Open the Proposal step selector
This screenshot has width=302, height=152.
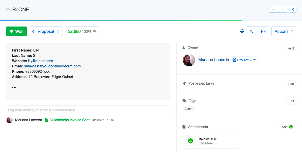click(x=46, y=31)
